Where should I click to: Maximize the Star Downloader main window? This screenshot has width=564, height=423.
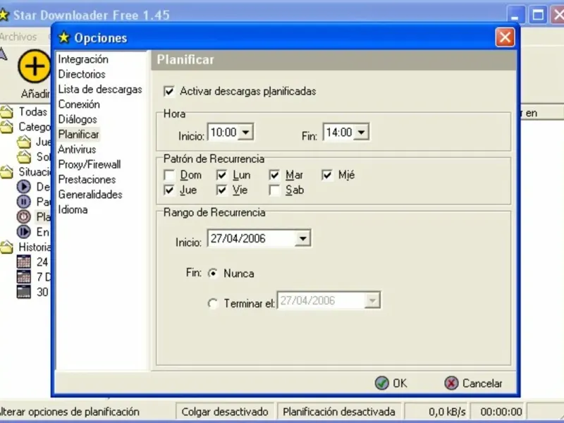tap(538, 15)
